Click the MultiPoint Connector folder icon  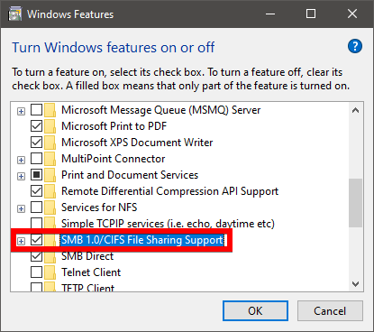pos(50,159)
